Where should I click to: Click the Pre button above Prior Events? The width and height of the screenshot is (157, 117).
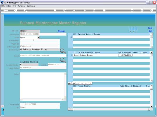pos(74,84)
